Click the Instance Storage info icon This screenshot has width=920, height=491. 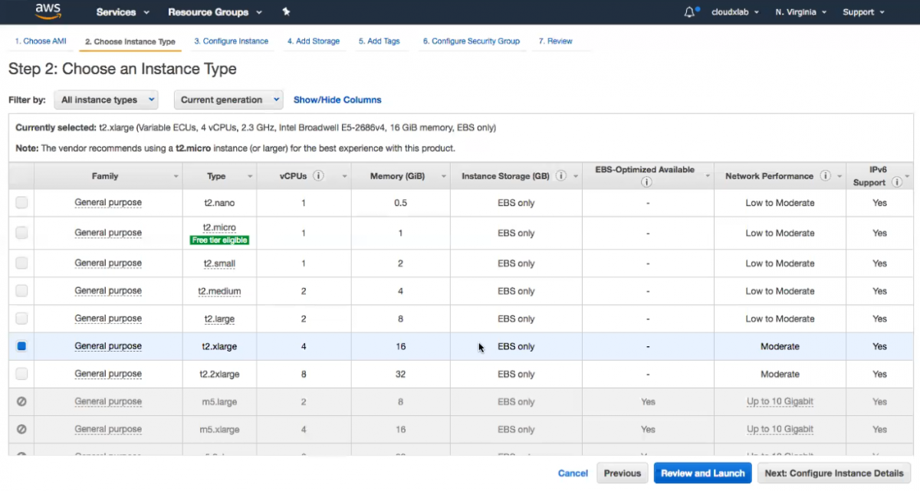[x=563, y=175]
